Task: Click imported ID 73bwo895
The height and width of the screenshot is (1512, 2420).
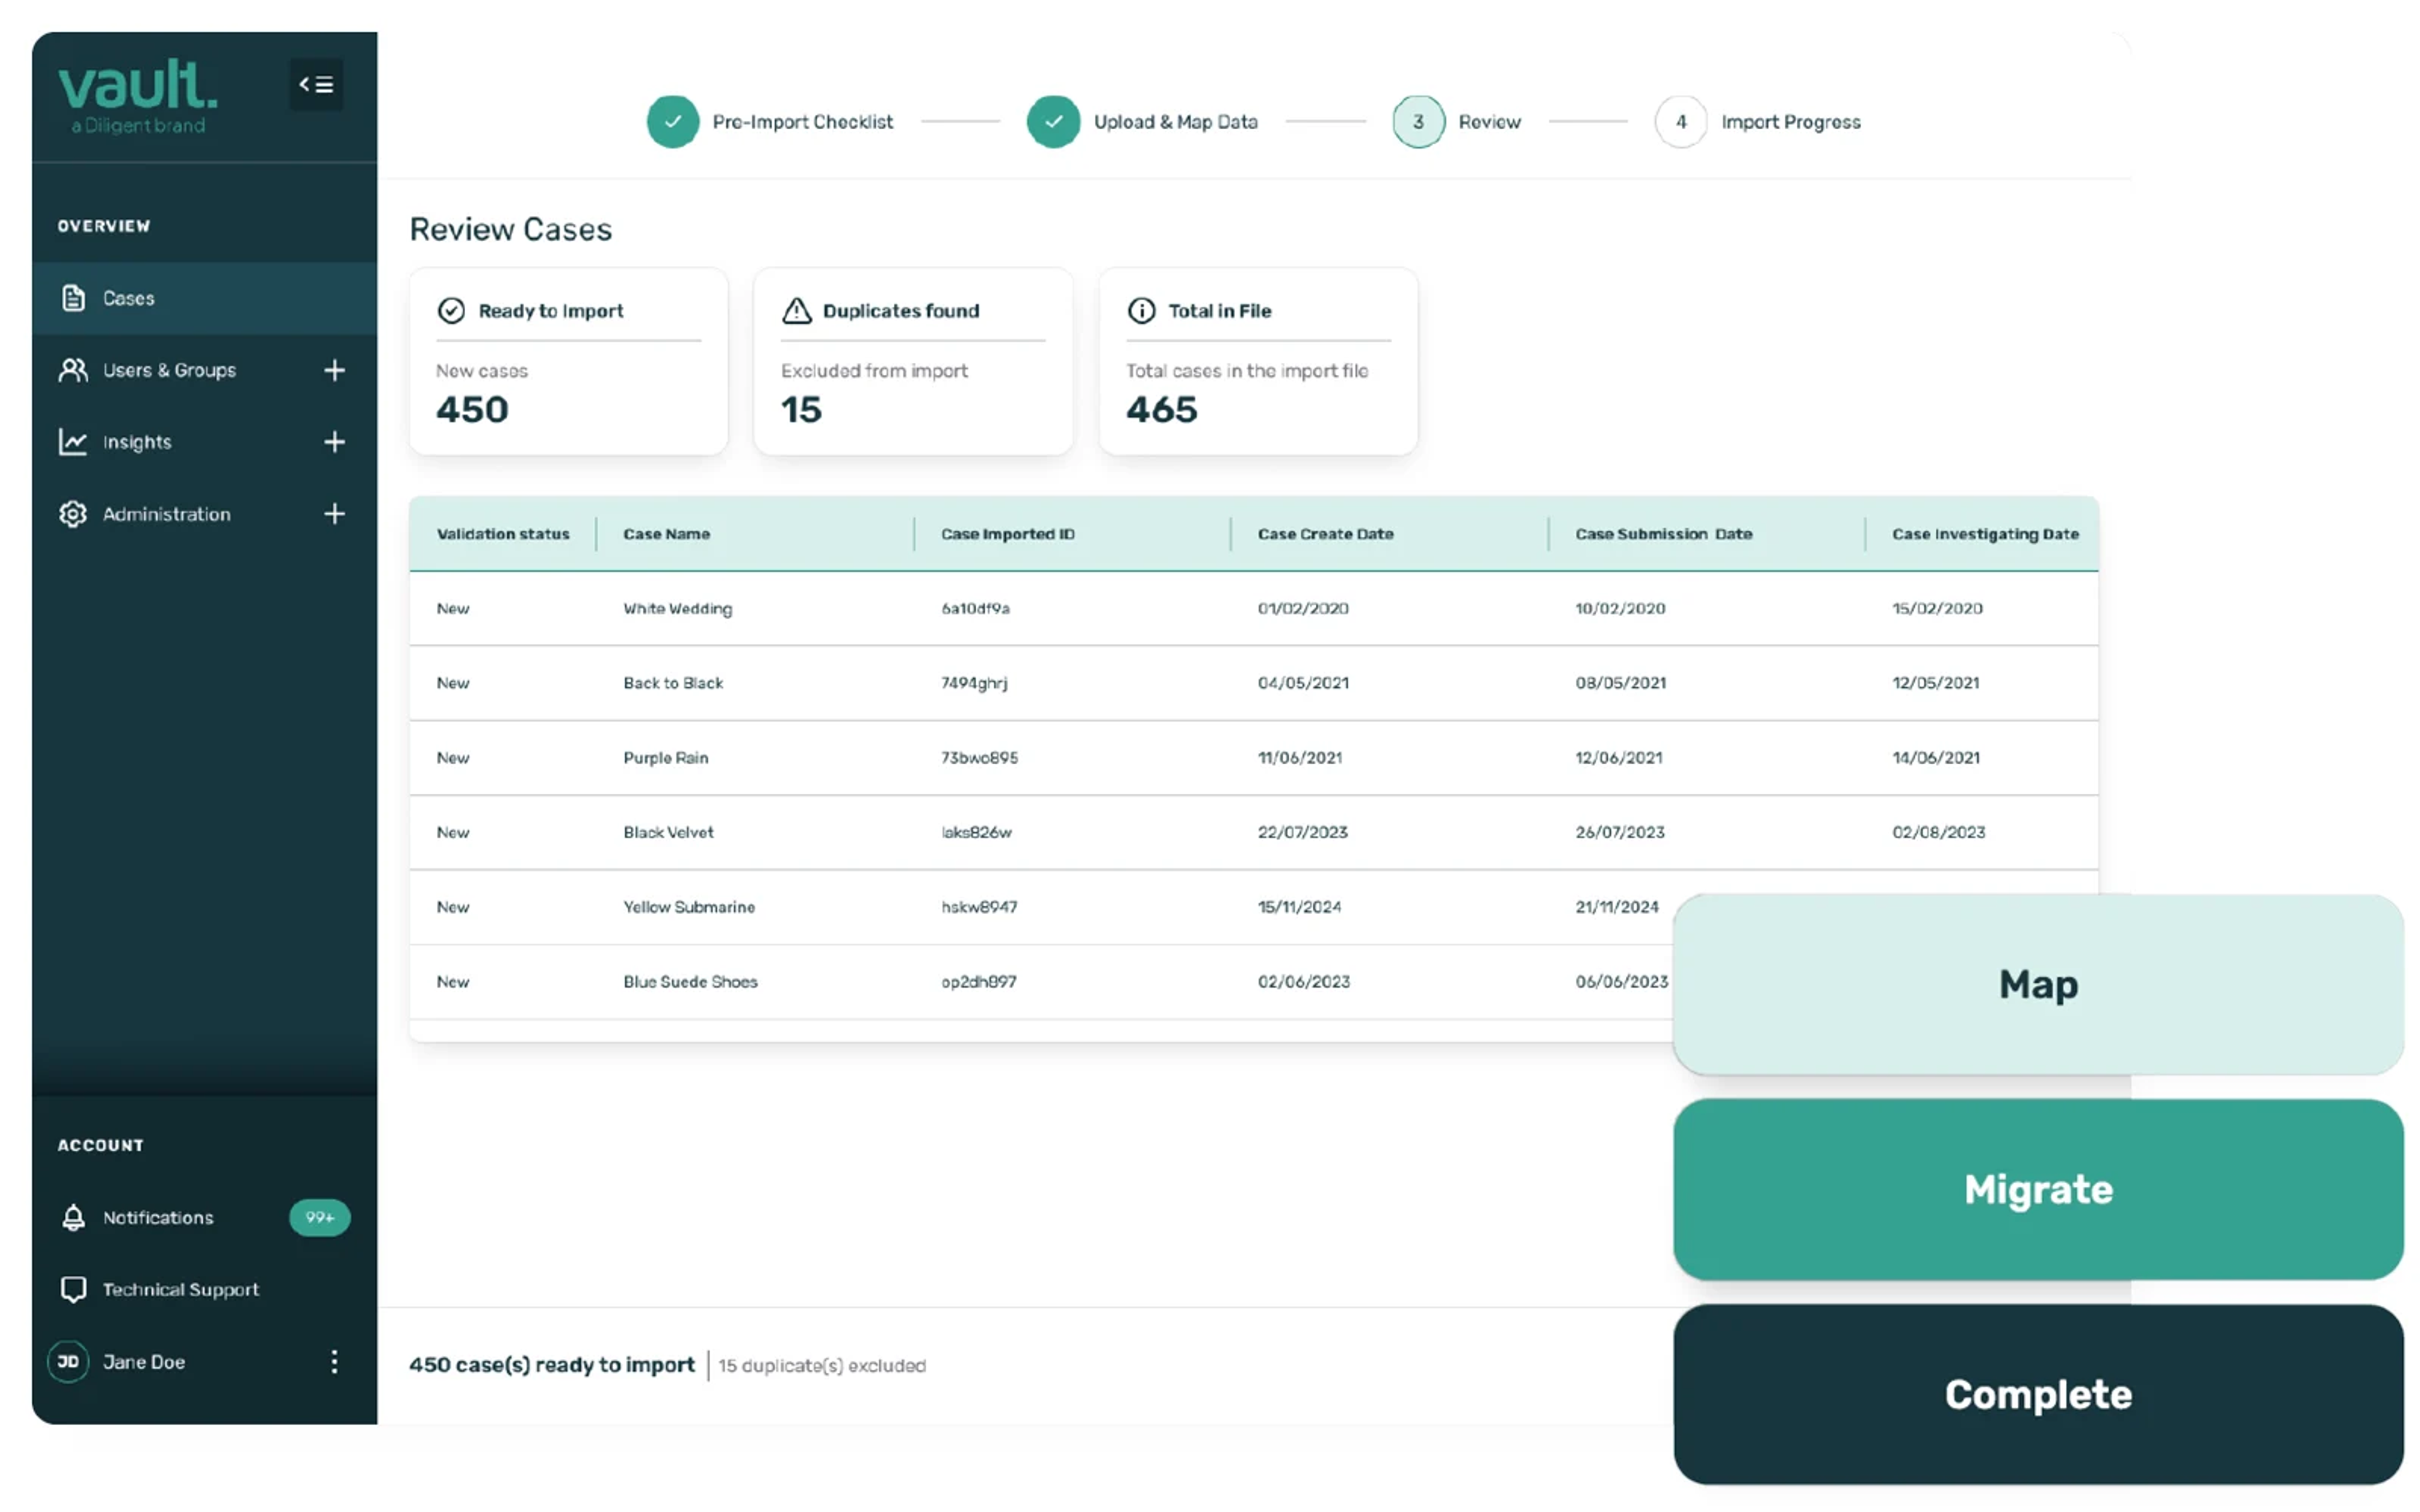Action: (979, 758)
